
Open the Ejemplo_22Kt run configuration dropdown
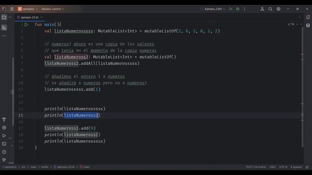214,9
